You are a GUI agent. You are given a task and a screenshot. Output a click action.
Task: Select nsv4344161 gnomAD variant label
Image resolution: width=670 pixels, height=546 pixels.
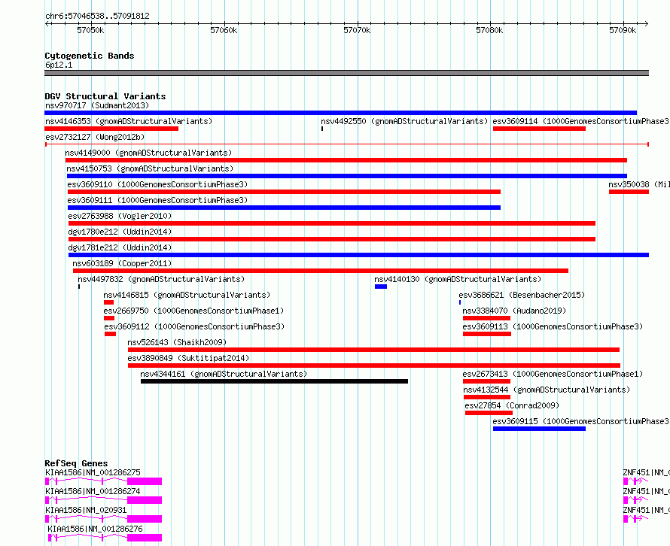pos(224,374)
